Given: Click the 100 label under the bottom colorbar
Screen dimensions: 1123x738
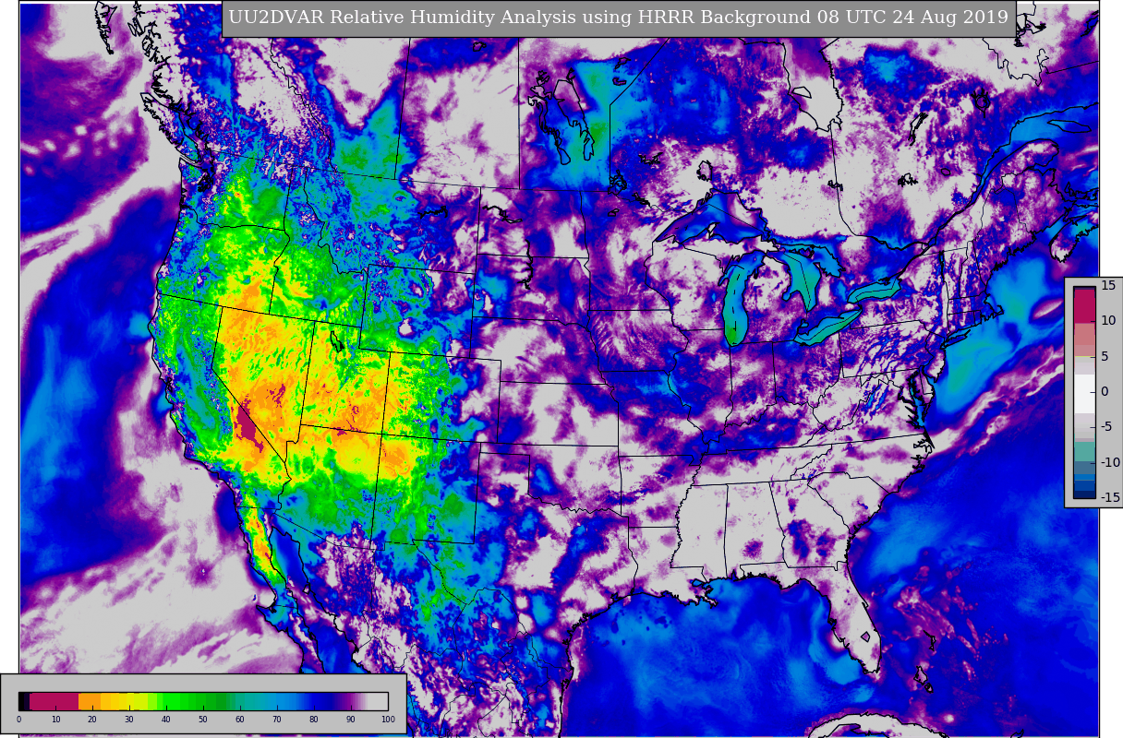Looking at the screenshot, I should click(388, 719).
